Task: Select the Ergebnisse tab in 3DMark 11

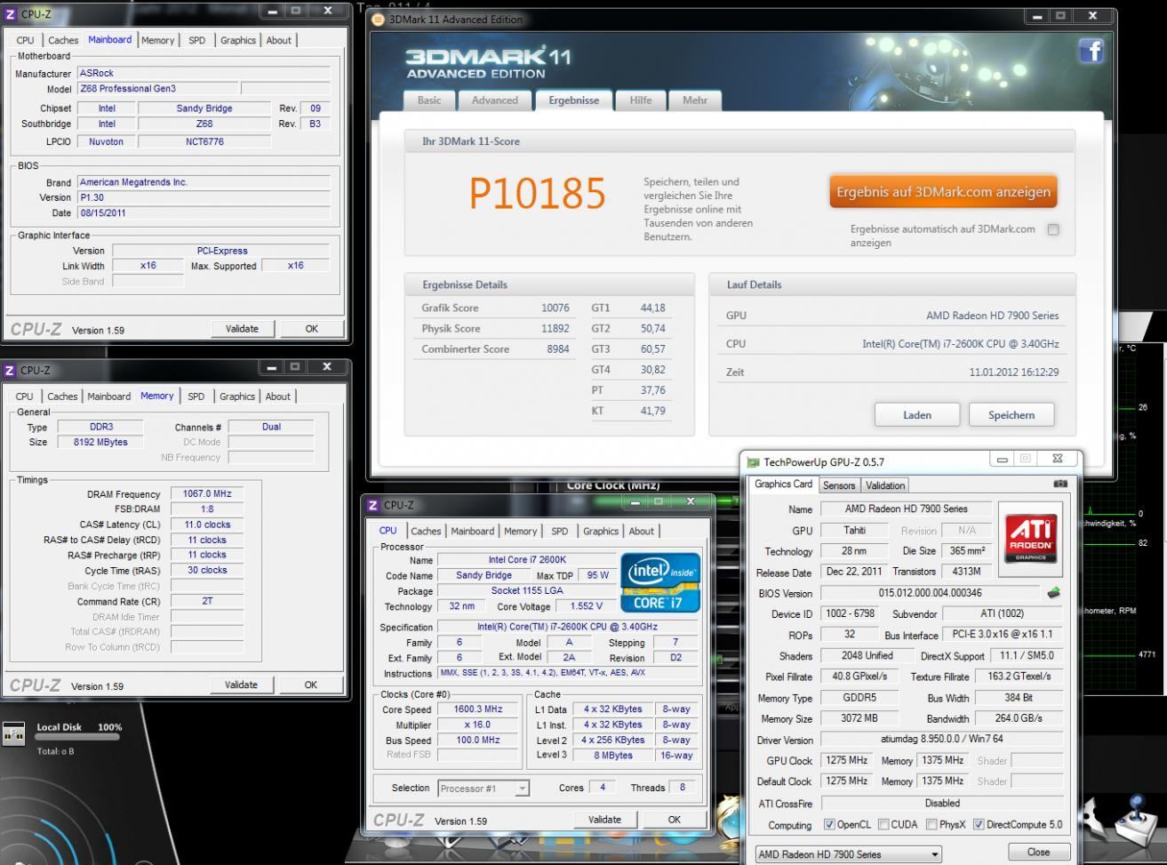Action: tap(573, 100)
